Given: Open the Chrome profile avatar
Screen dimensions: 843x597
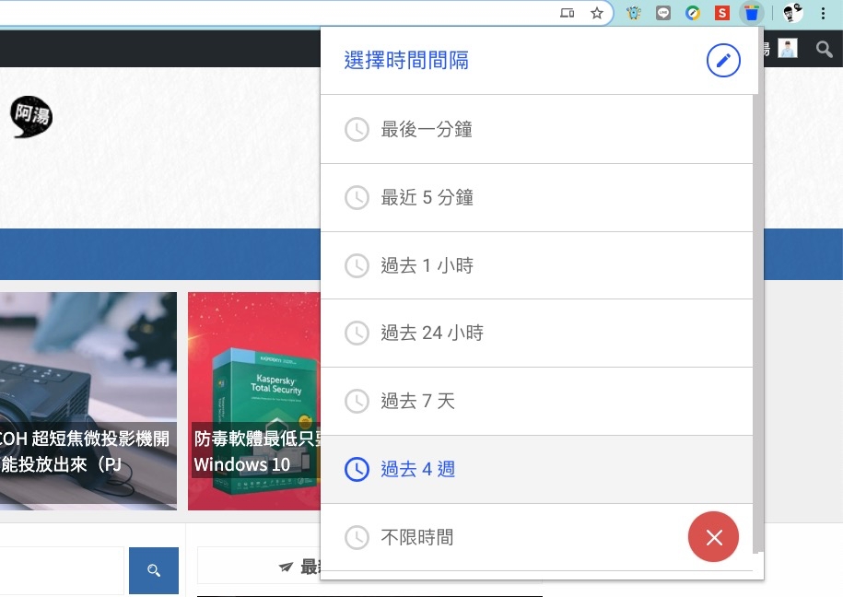Looking at the screenshot, I should point(792,13).
